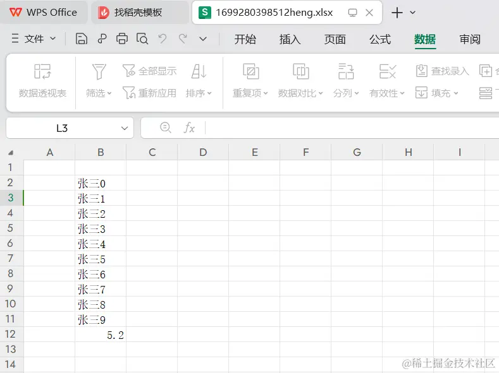Select row 3 header
The height and width of the screenshot is (373, 499).
(x=11, y=198)
